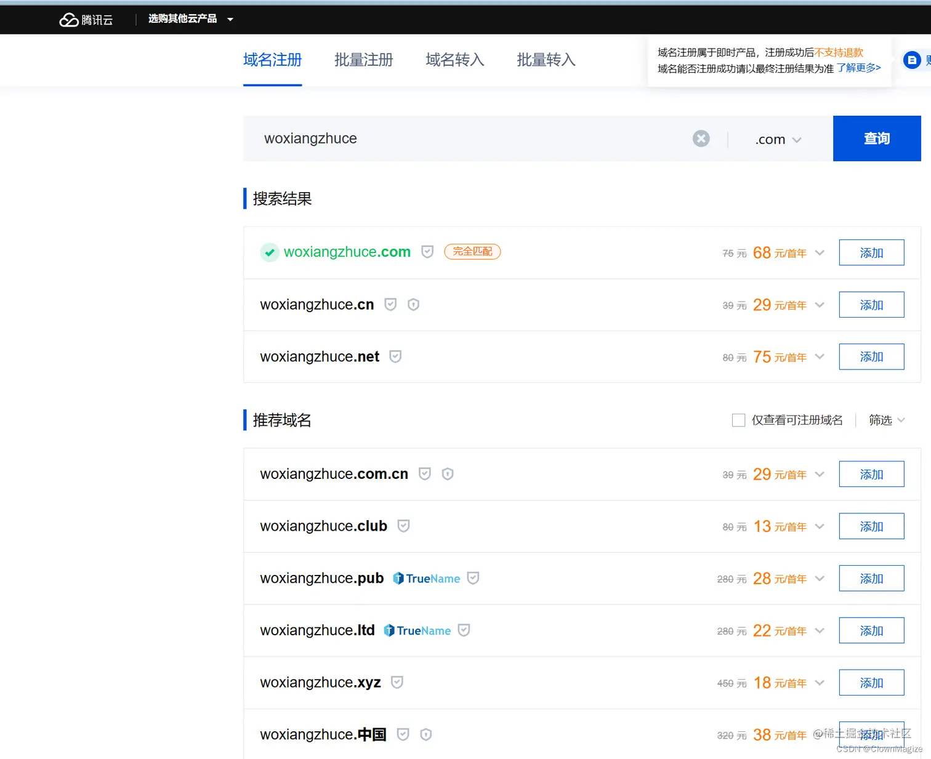Click the 查询 search button
This screenshot has width=931, height=759.
[876, 139]
